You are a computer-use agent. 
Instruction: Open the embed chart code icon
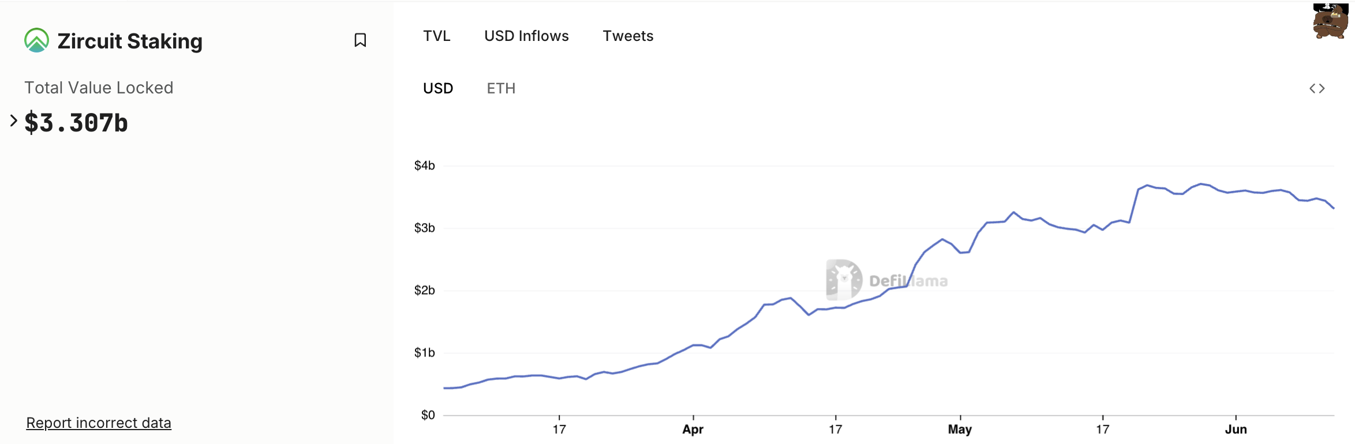pyautogui.click(x=1317, y=89)
